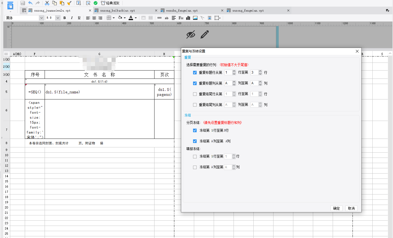Screen dimensions: 393x238
Task: Toggle underline formatting
Action: click(79, 18)
